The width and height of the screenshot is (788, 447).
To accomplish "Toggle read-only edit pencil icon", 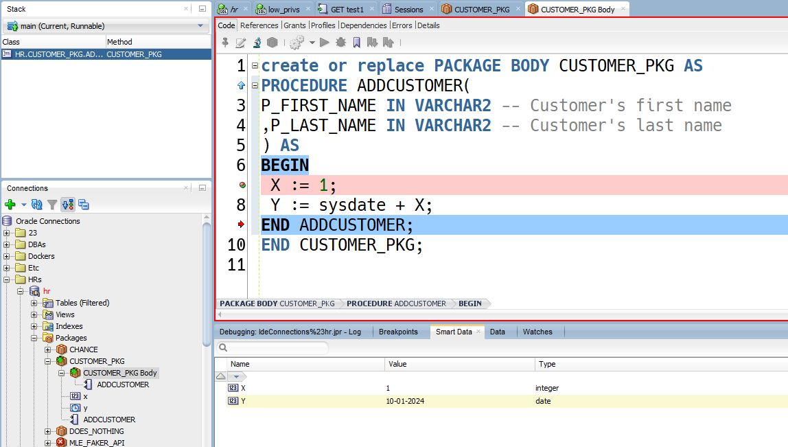I will pos(241,43).
